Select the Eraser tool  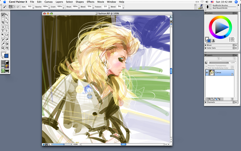(x=7, y=40)
